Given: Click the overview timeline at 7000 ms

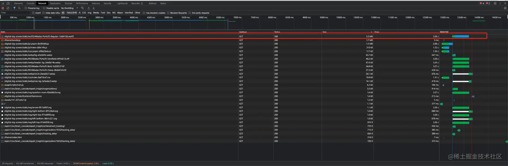Looking at the screenshot, I should [238, 17].
